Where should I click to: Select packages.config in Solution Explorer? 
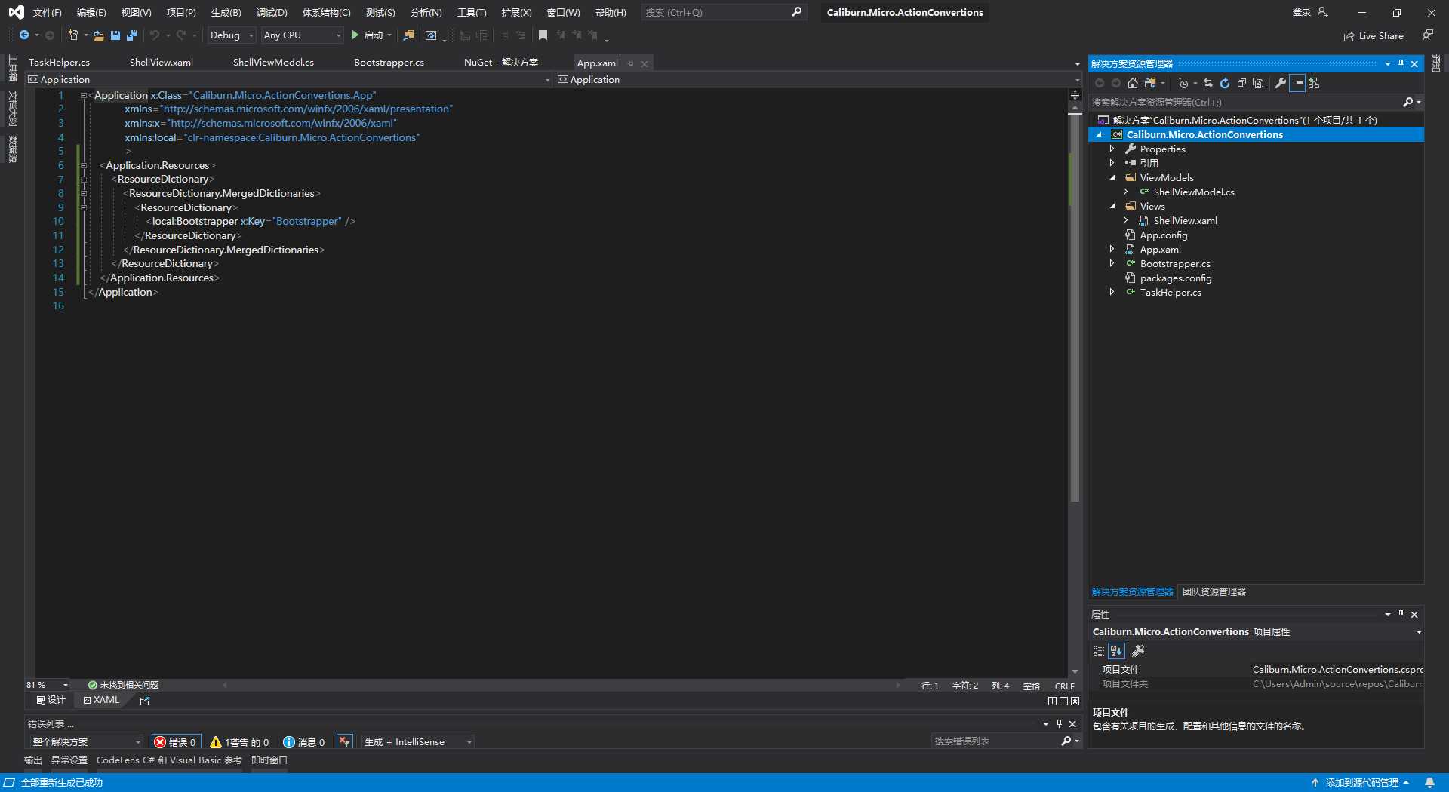[x=1176, y=278]
